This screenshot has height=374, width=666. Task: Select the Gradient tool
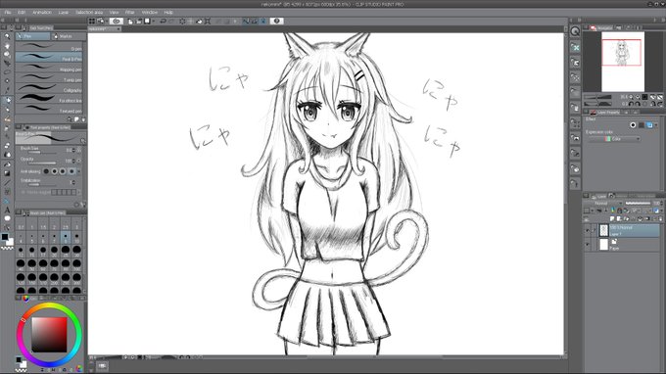pos(7,173)
